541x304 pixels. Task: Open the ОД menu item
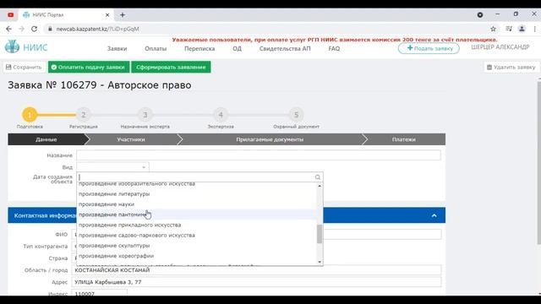[x=237, y=49]
